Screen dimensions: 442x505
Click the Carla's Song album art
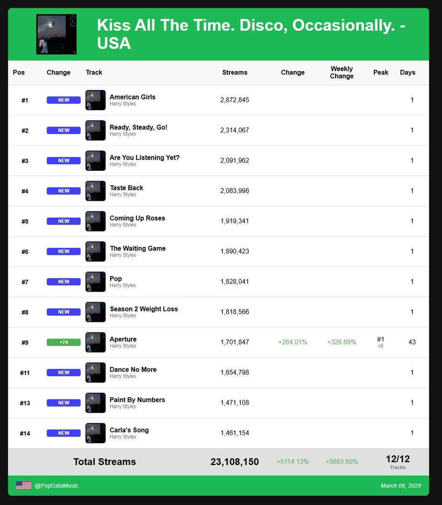[x=95, y=433]
